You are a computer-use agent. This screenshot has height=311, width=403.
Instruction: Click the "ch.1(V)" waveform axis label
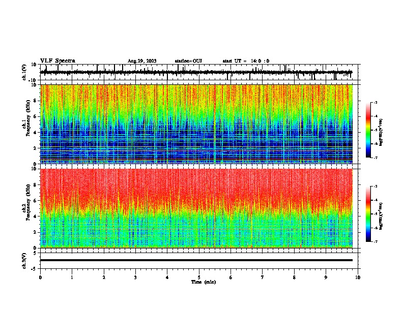[x=24, y=72]
